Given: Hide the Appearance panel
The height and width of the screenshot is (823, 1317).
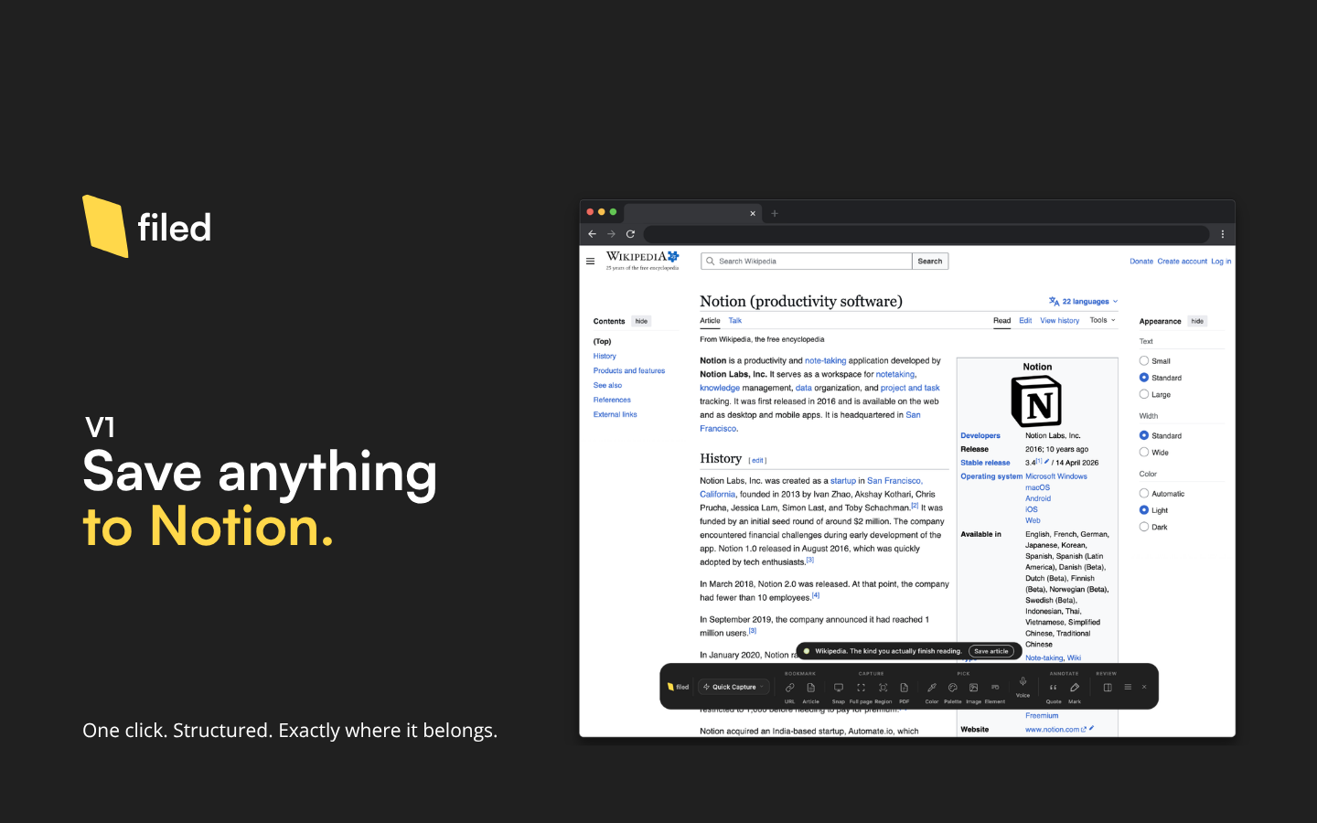Looking at the screenshot, I should click(x=1197, y=322).
